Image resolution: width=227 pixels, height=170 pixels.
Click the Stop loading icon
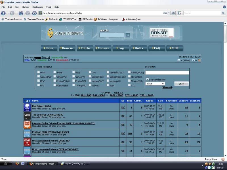[x=28, y=13]
